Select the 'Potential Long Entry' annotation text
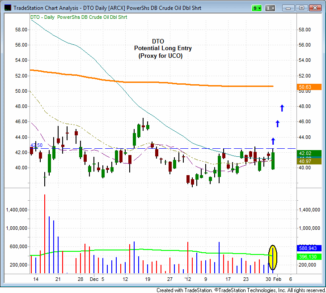Image resolution: width=326 pixels, height=293 pixels. (163, 48)
